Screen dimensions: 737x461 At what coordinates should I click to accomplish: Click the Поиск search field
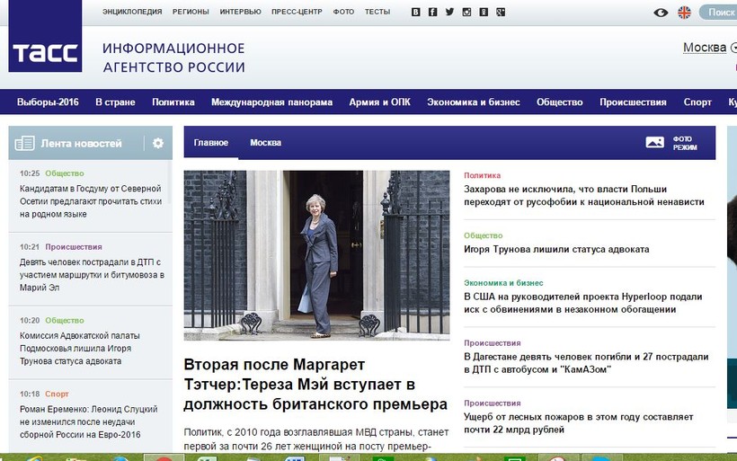point(720,12)
